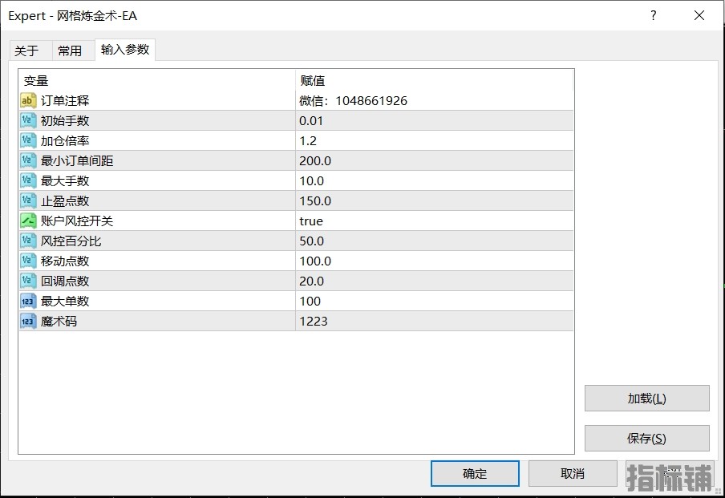
Task: Click the string icon beside 订单注释
Action: click(x=28, y=101)
